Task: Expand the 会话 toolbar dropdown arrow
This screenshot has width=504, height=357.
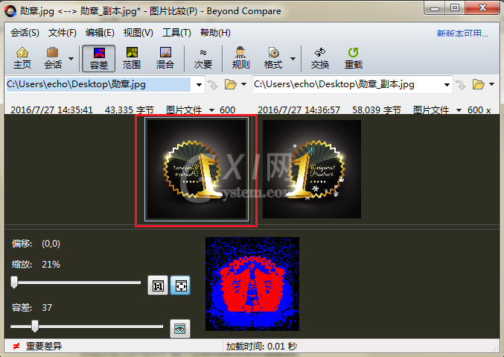Action: (x=71, y=59)
